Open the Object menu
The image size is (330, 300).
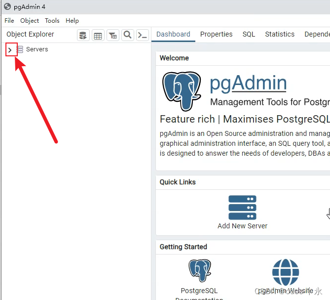click(30, 21)
